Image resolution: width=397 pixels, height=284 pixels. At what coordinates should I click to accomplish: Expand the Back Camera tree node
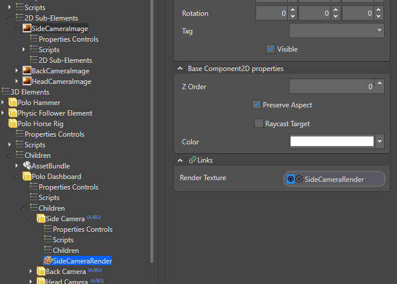(x=31, y=271)
